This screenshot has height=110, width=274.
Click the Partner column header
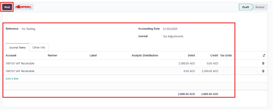coord(52,55)
